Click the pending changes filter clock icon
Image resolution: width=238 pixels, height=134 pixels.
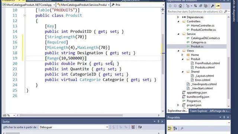tap(188, 6)
